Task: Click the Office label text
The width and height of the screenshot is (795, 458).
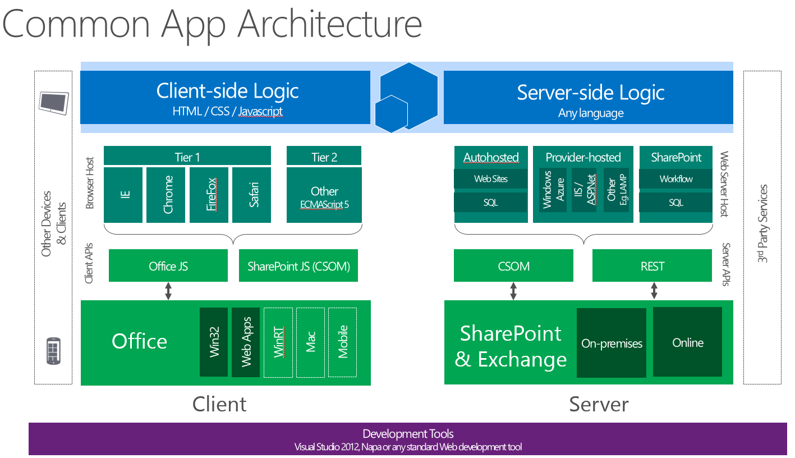Action: point(140,341)
